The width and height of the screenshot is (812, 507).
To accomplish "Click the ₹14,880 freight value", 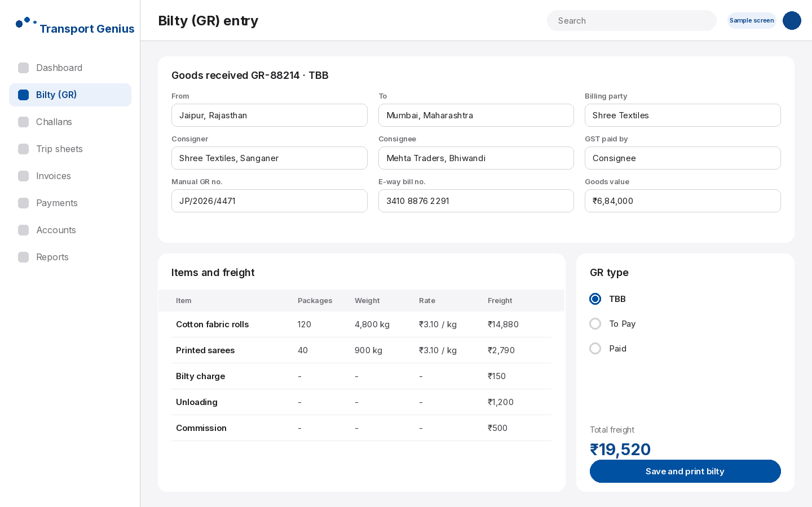I will click(x=503, y=324).
